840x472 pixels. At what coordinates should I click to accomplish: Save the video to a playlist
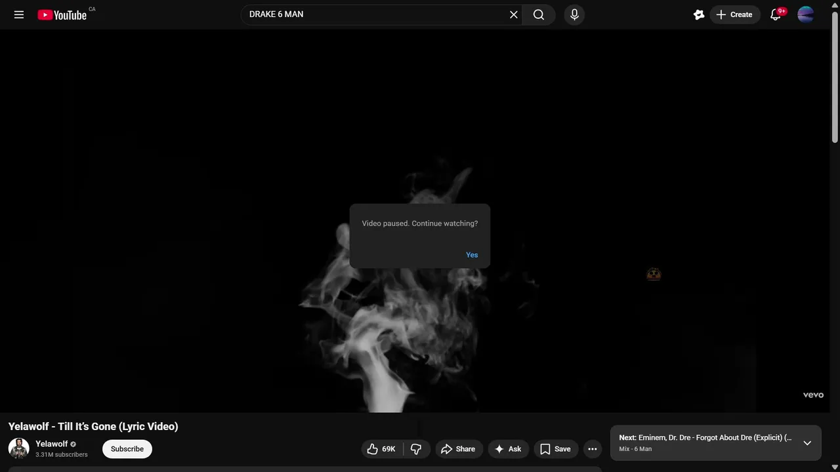tap(556, 449)
